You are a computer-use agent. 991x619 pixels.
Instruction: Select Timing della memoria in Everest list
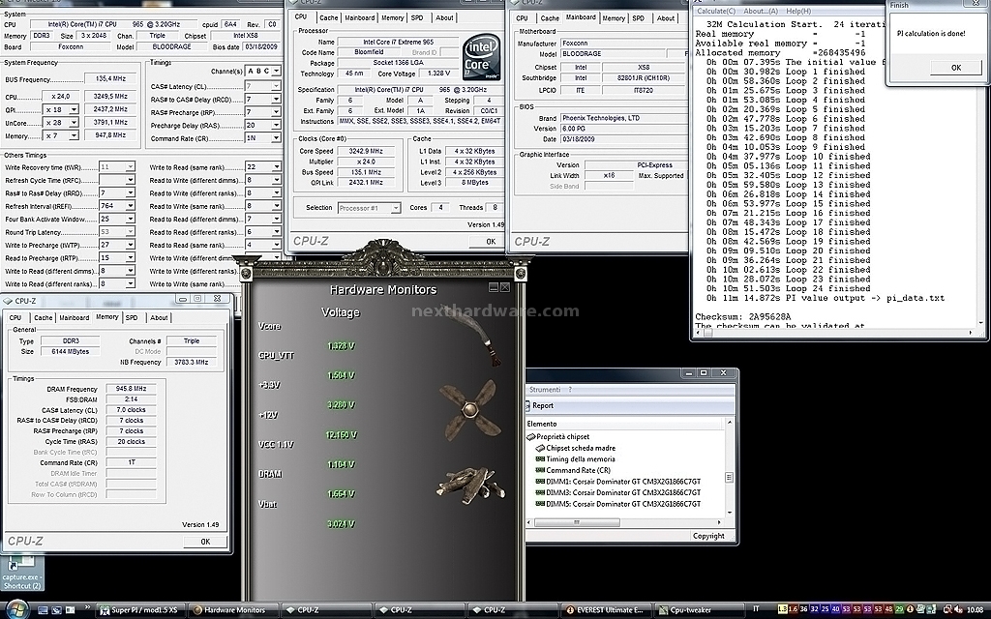click(x=575, y=459)
